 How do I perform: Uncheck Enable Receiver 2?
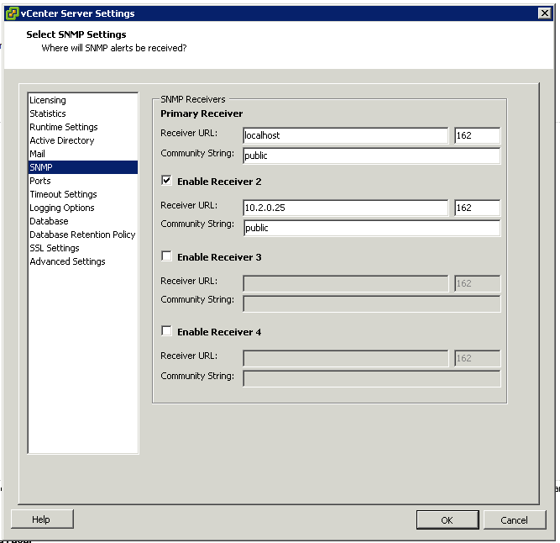[166, 181]
